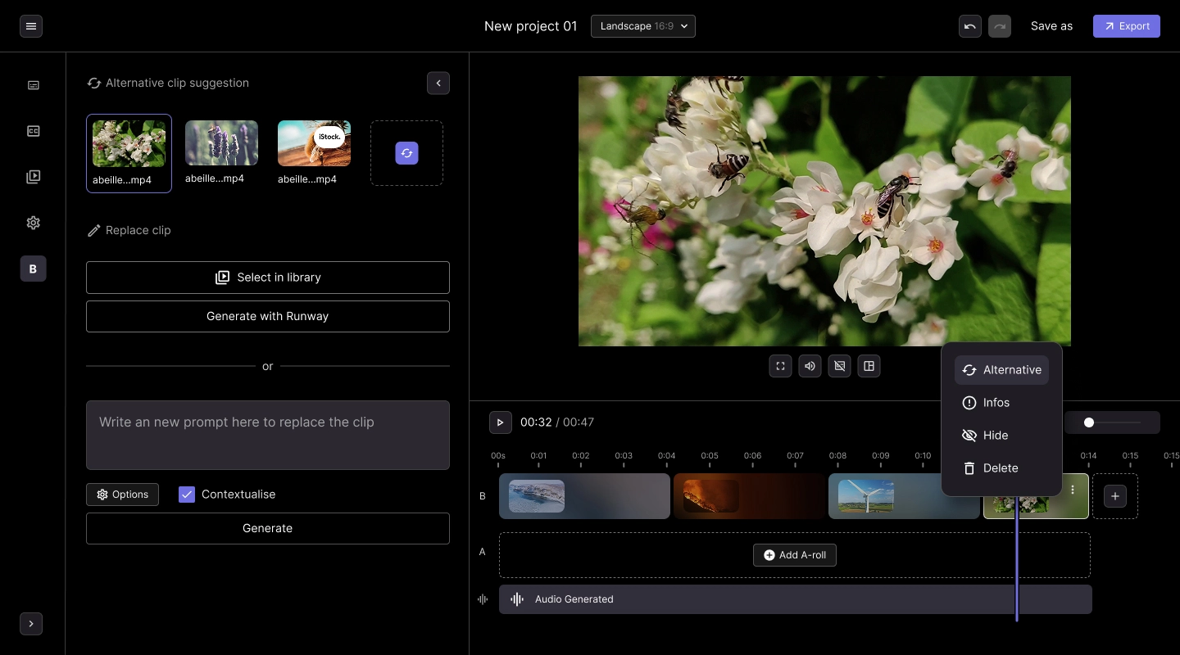Click the fullscreen preview icon

point(780,366)
